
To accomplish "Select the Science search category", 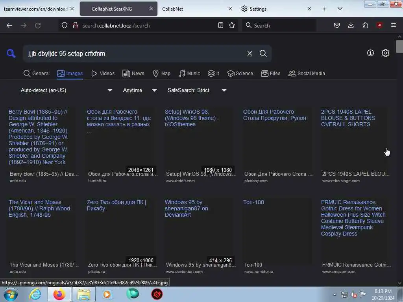I will point(240,74).
